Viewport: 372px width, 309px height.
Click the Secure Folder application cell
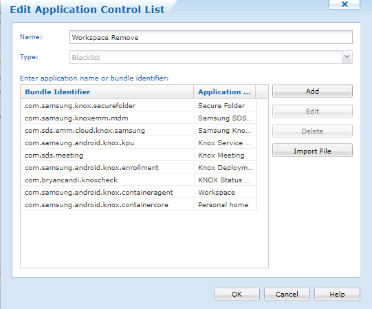(x=225, y=105)
